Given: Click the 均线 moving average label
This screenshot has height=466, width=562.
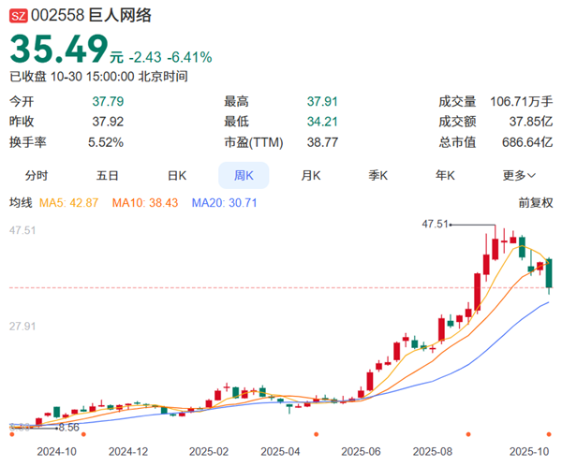Looking at the screenshot, I should click(21, 203).
